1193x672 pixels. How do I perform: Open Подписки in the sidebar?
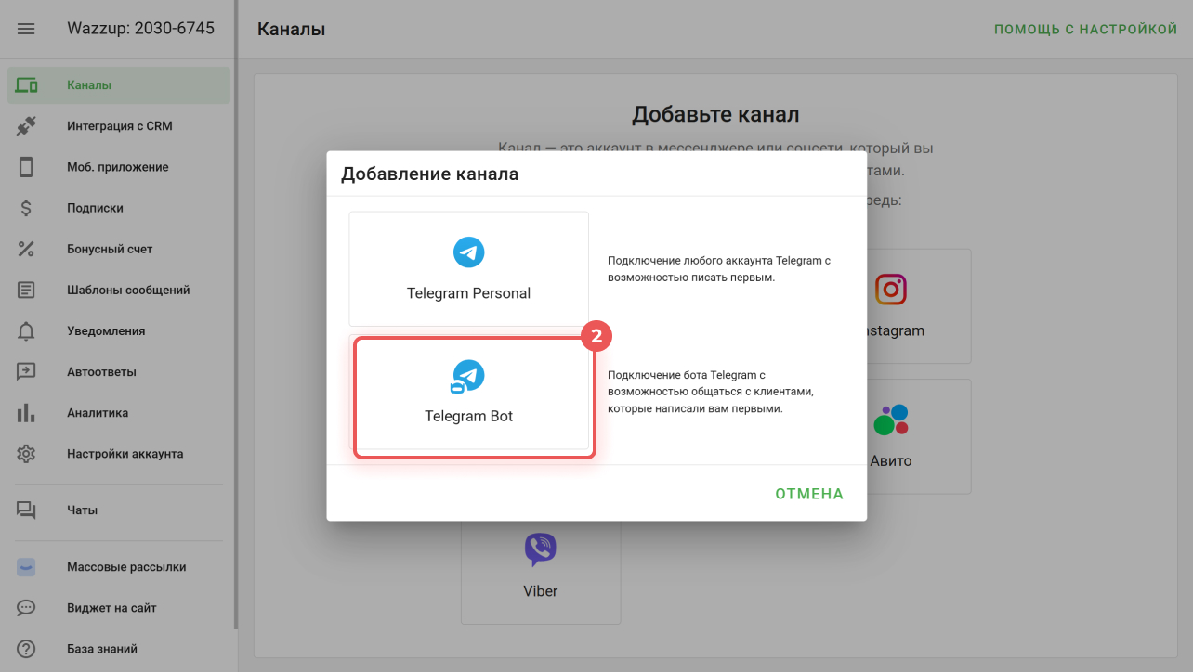119,208
